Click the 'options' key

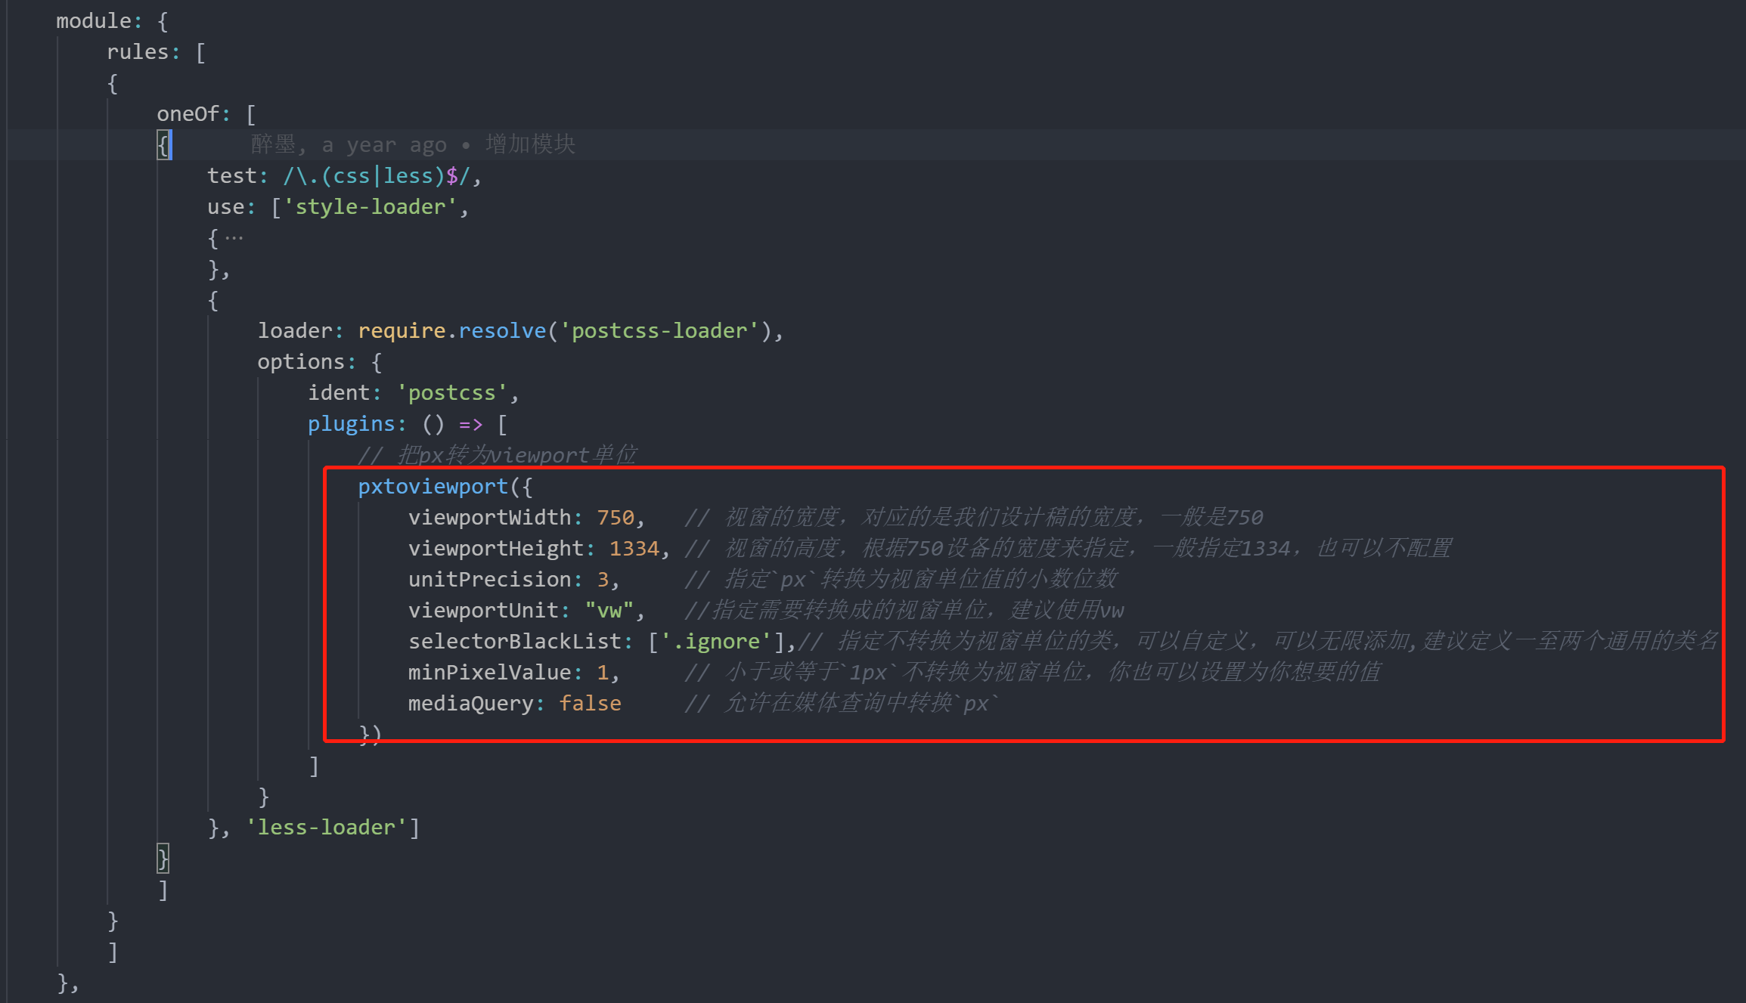point(301,362)
